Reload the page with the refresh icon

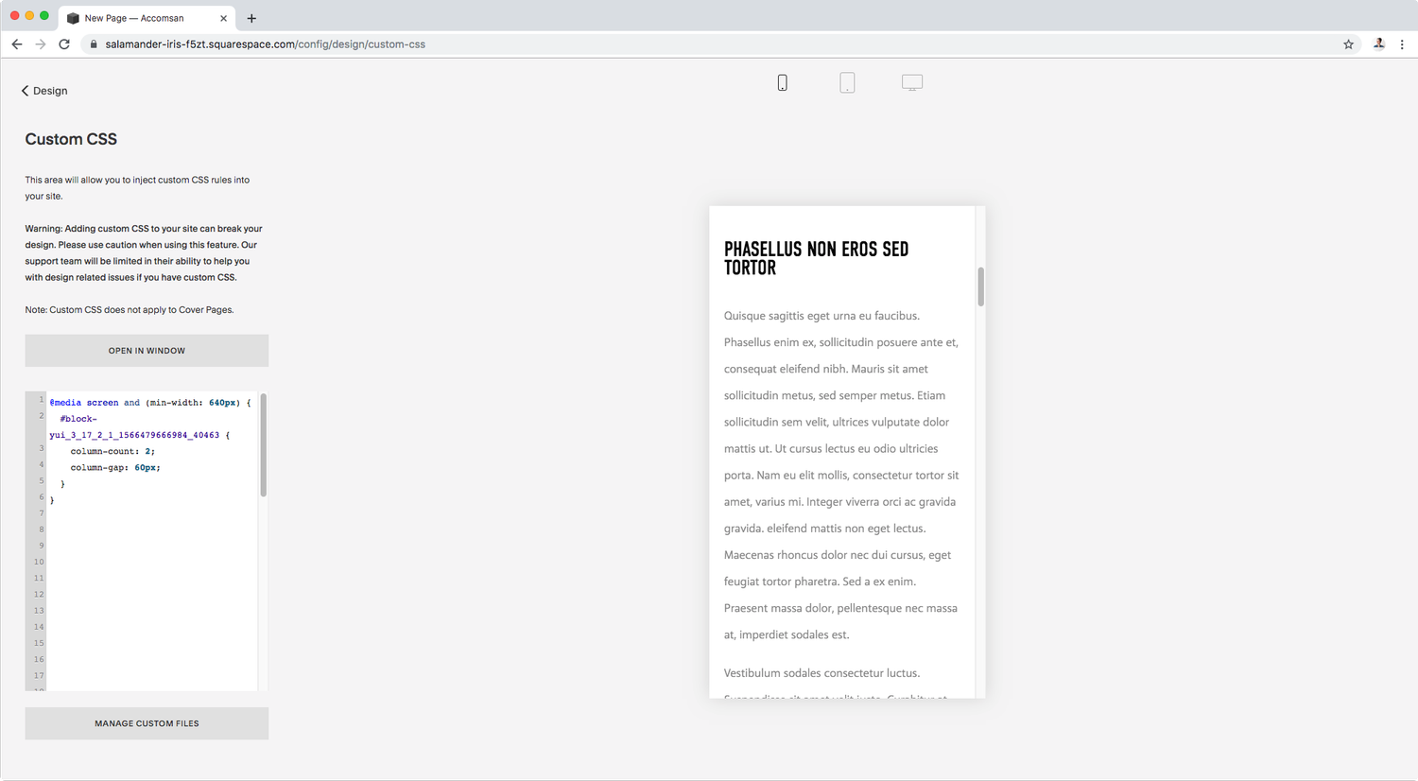pos(63,43)
